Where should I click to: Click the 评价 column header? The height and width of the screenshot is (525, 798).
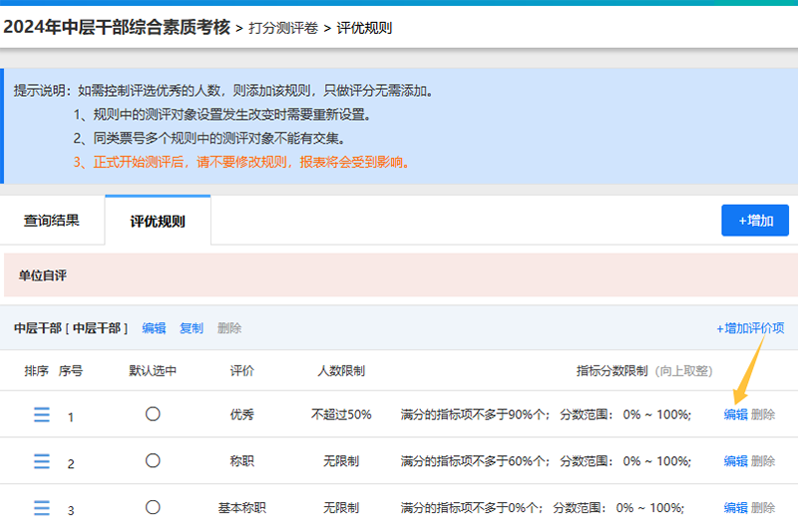click(x=241, y=370)
